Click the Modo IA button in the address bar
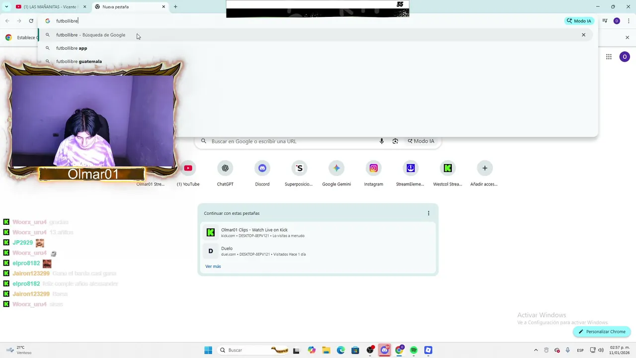 coord(579,21)
